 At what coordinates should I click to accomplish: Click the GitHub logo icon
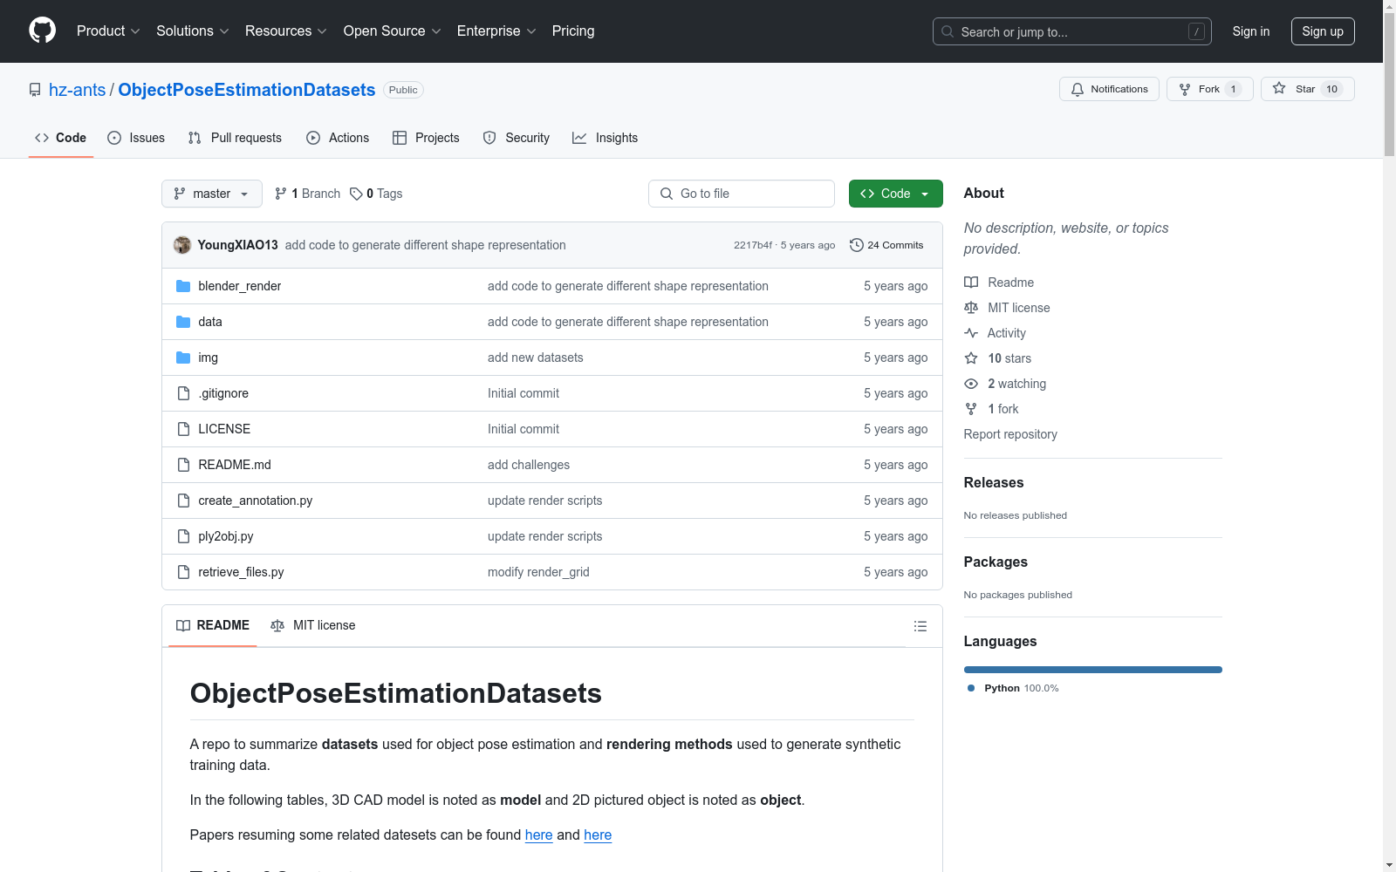coord(42,31)
